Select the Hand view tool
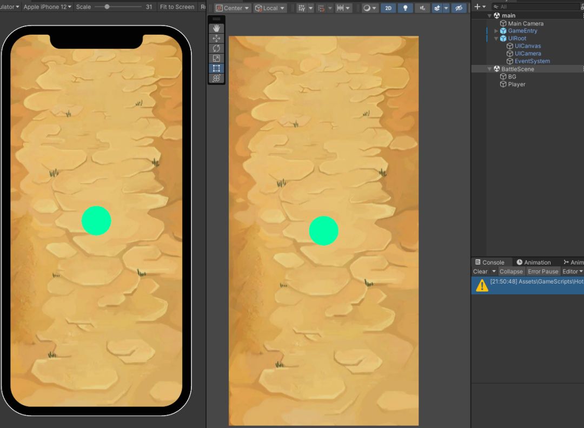Screen dimensions: 584x428 [x=216, y=28]
